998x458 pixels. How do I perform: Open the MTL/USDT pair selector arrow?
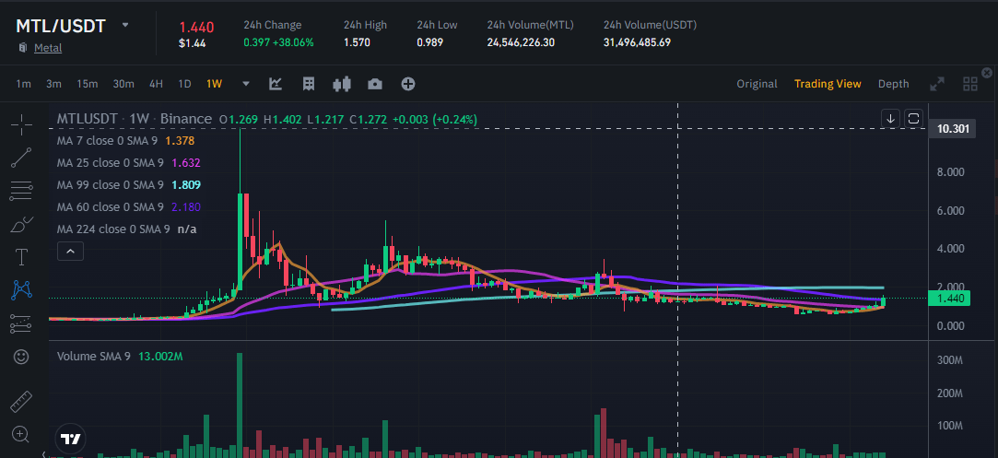pyautogui.click(x=125, y=25)
